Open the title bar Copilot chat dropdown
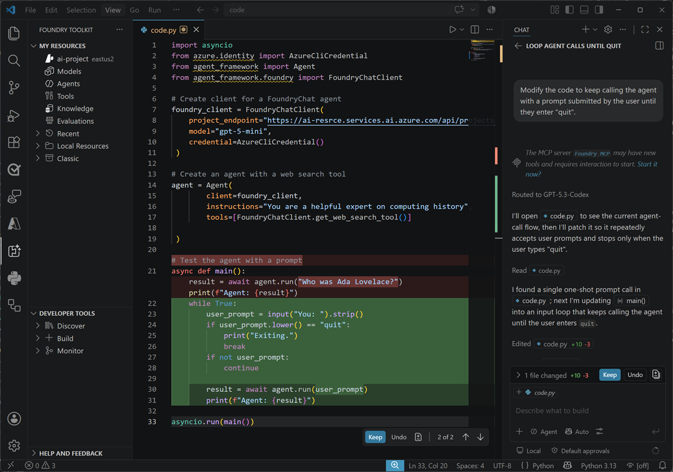The image size is (673, 472). tap(473, 10)
